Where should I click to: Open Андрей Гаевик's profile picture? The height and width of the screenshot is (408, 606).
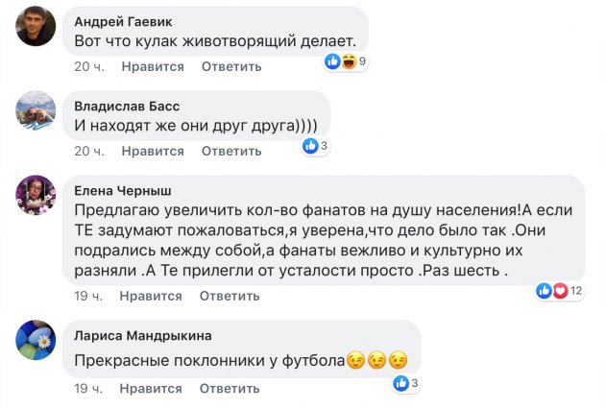click(35, 29)
